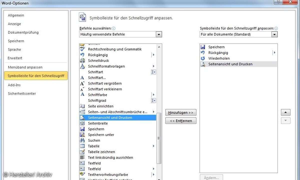This screenshot has height=180, width=300.
Task: Select the Sprache category
Action: tap(14, 49)
